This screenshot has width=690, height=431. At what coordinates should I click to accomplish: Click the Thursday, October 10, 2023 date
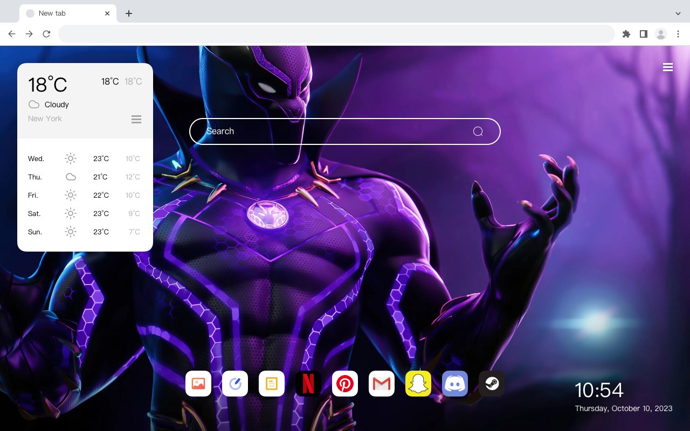coord(624,408)
